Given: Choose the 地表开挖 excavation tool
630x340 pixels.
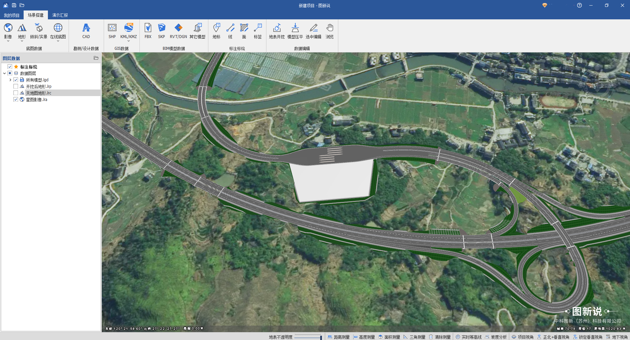Looking at the screenshot, I should point(277,31).
